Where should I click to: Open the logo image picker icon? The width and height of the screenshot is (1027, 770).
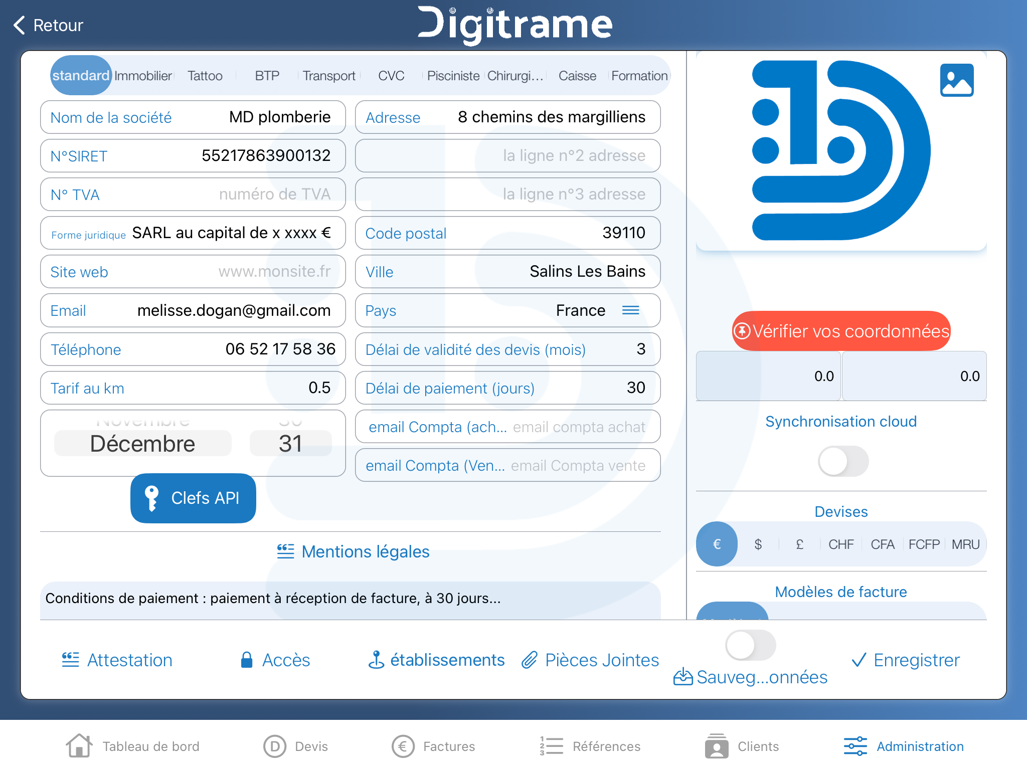[957, 80]
